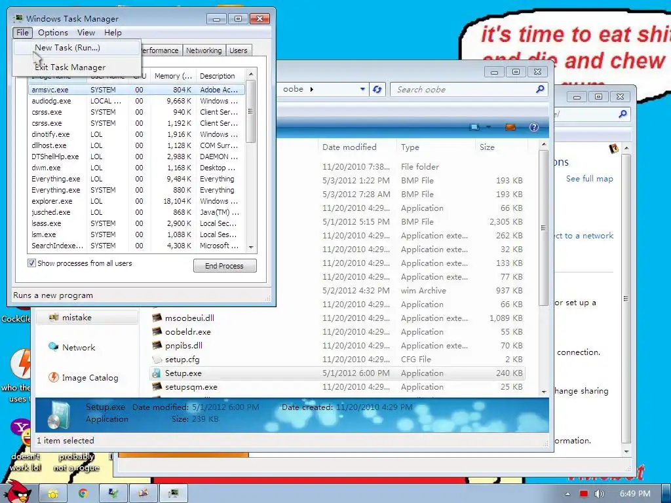Open the view options dropdown arrow

pyautogui.click(x=488, y=127)
